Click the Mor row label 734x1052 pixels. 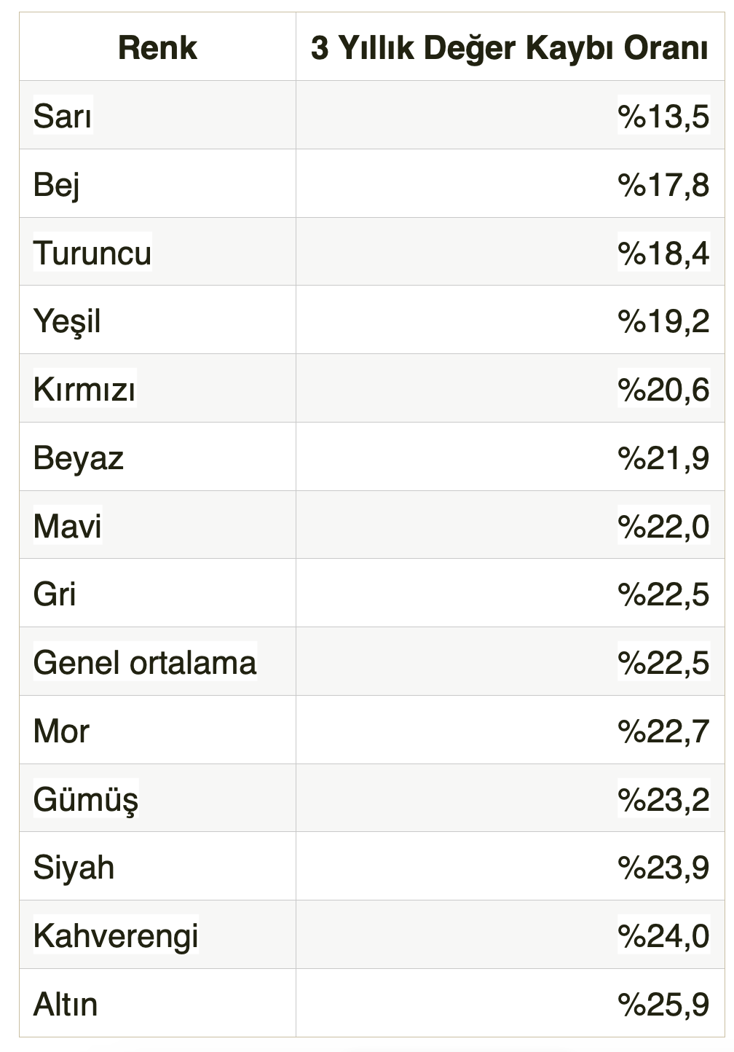[61, 731]
